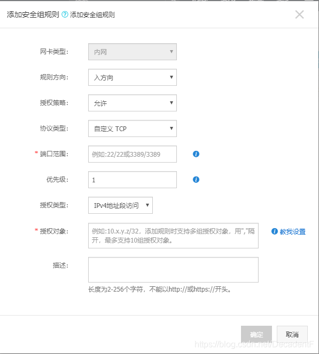Click the 长度为2-256个字符 hint text

(160, 289)
